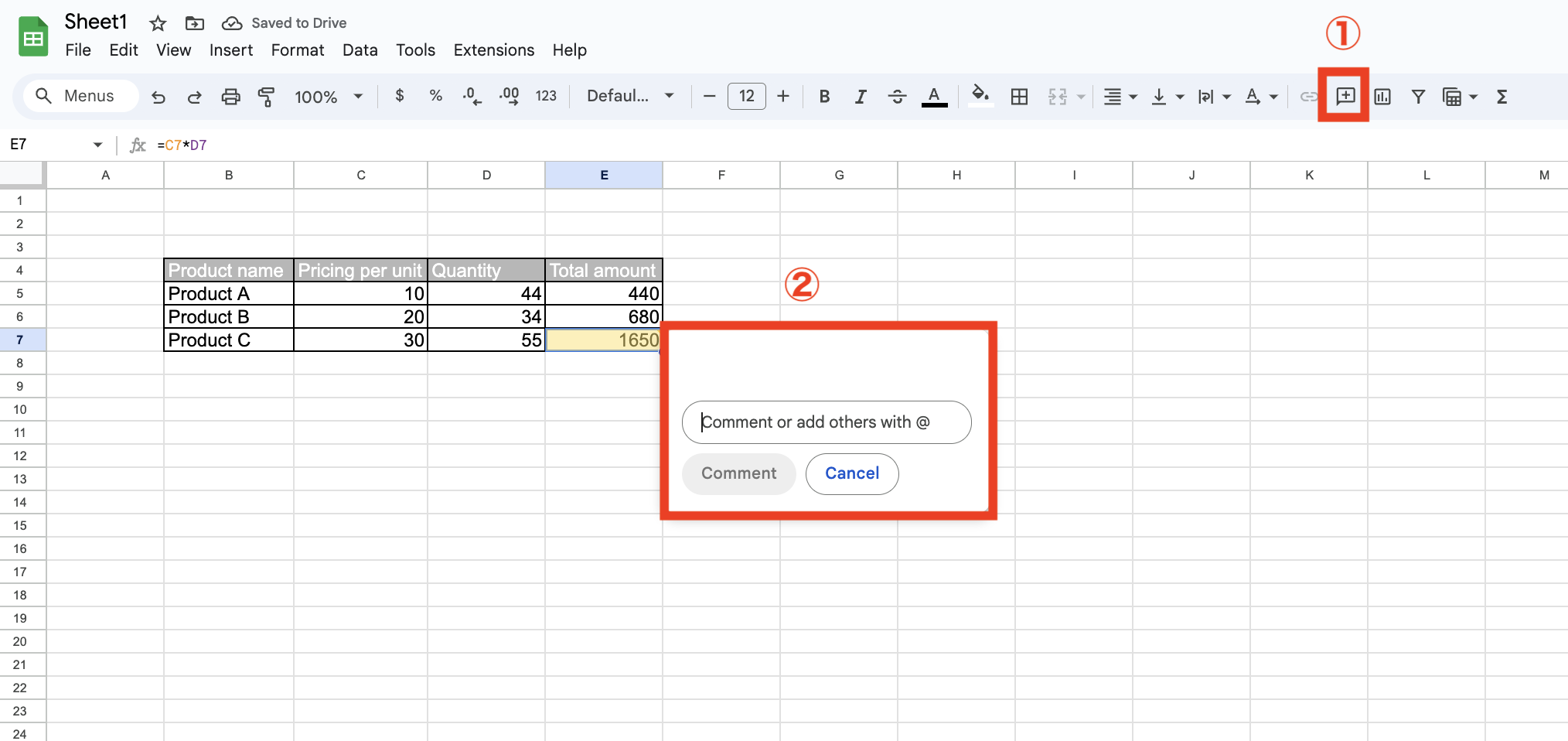Viewport: 1568px width, 741px height.
Task: Open the Extensions menu
Action: pos(493,50)
